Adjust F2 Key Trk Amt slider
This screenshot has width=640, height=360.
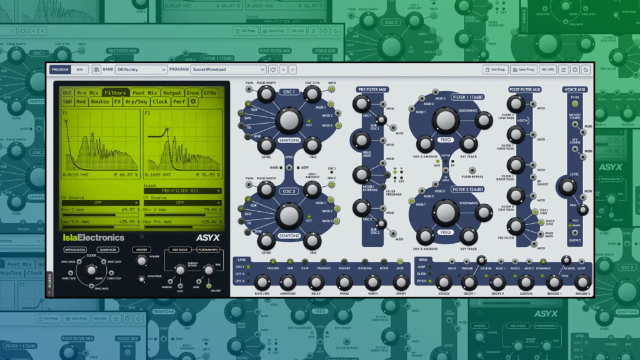point(182,226)
